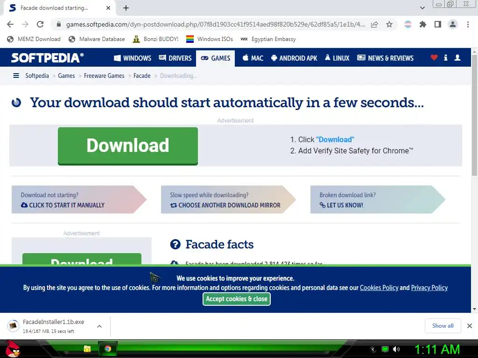The image size is (478, 358).
Task: Bookmark this page with the star icon
Action: 389,24
